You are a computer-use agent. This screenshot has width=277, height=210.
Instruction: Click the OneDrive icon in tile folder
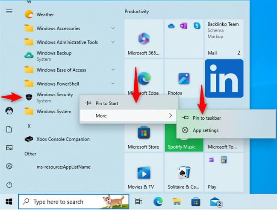click(x=171, y=26)
